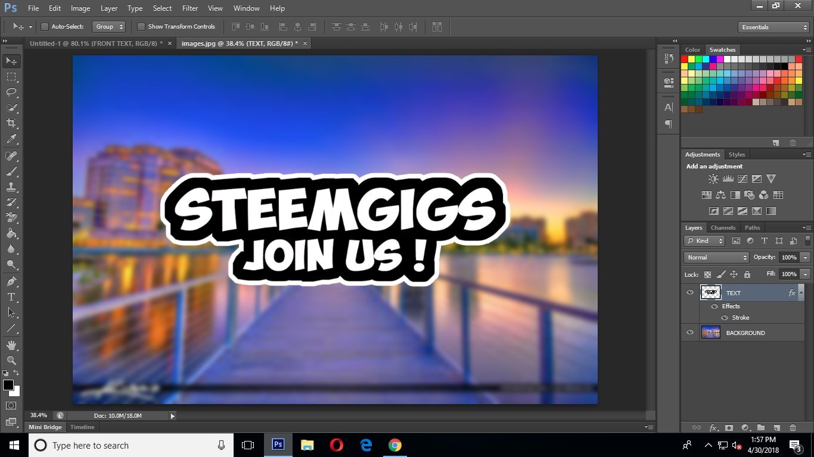814x457 pixels.
Task: Select the Hand tool
Action: coord(11,345)
